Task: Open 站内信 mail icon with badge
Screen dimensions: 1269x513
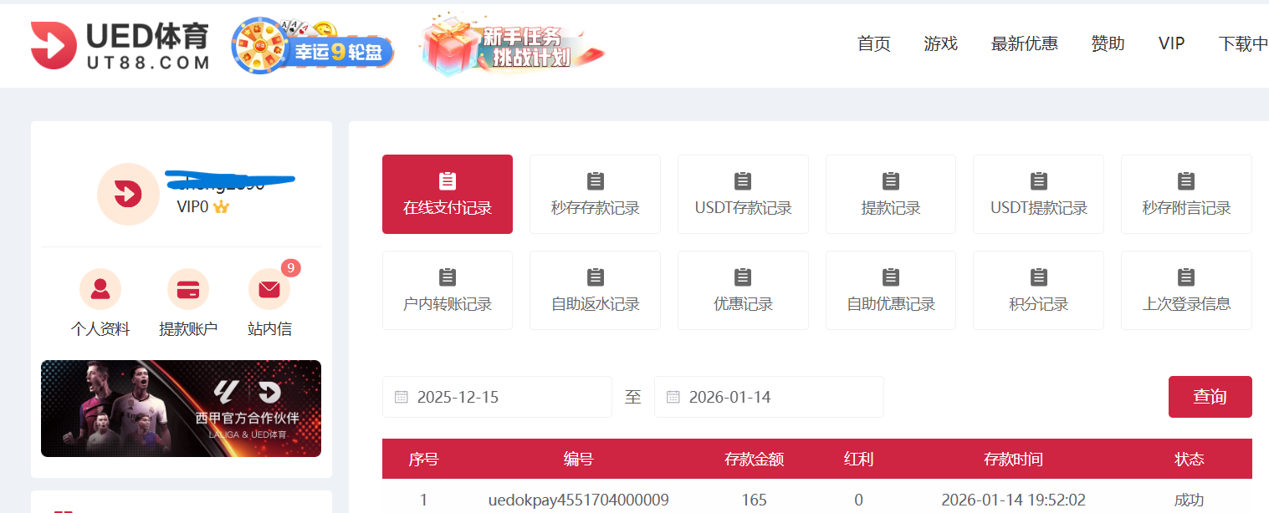Action: (x=269, y=290)
